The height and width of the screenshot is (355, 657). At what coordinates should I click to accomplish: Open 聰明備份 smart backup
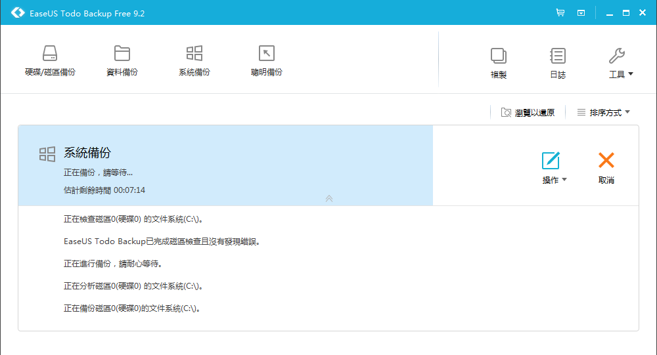click(x=267, y=61)
